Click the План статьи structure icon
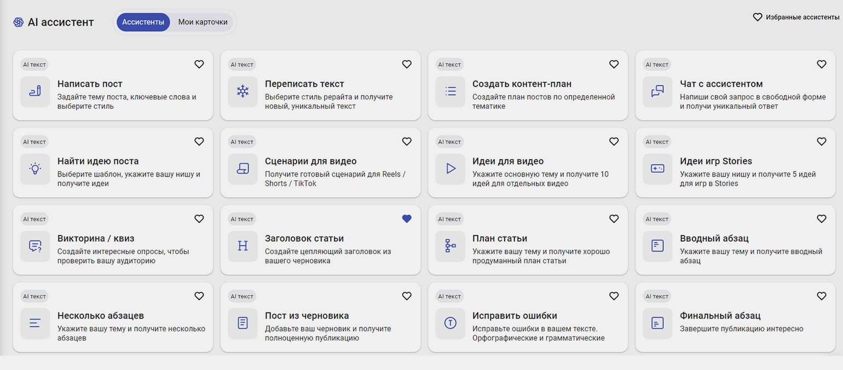The height and width of the screenshot is (370, 843). (x=450, y=246)
